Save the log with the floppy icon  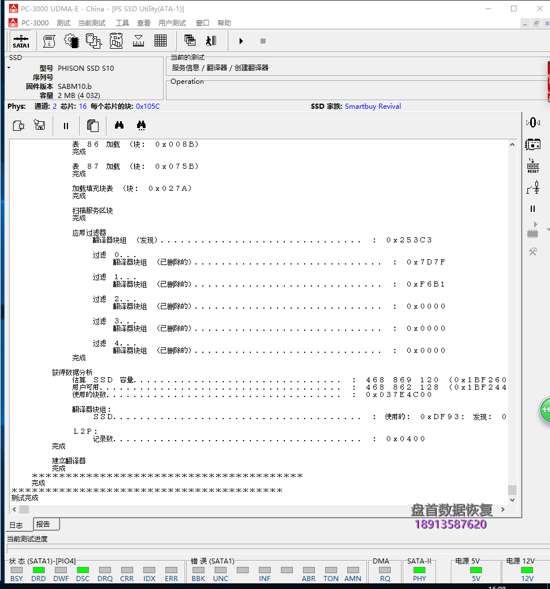[40, 125]
